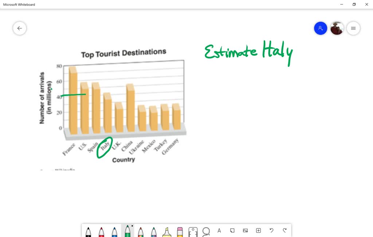The image size is (373, 237).
Task: Switch to the eraser tool
Action: 180,232
